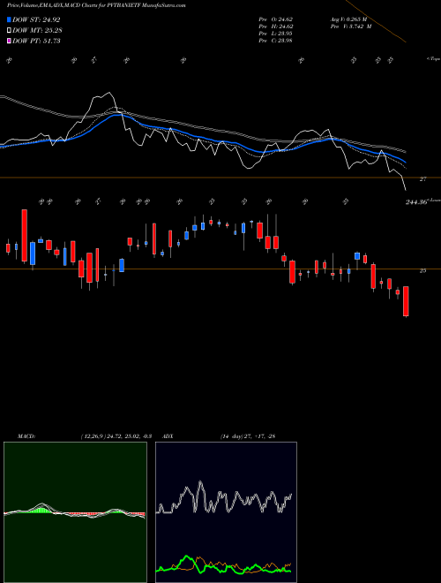Click the tall red candle at chart start
The width and height of the screenshot is (441, 583).
(24, 235)
